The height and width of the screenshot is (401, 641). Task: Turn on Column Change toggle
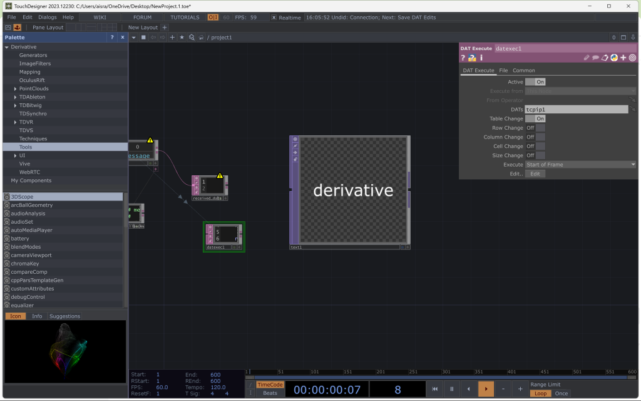(x=535, y=137)
